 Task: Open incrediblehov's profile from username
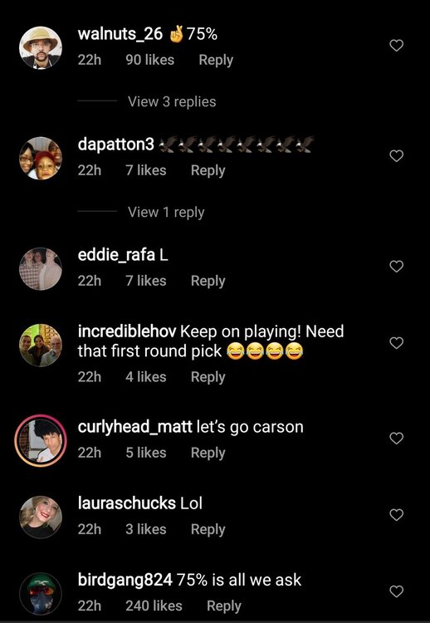coord(127,331)
